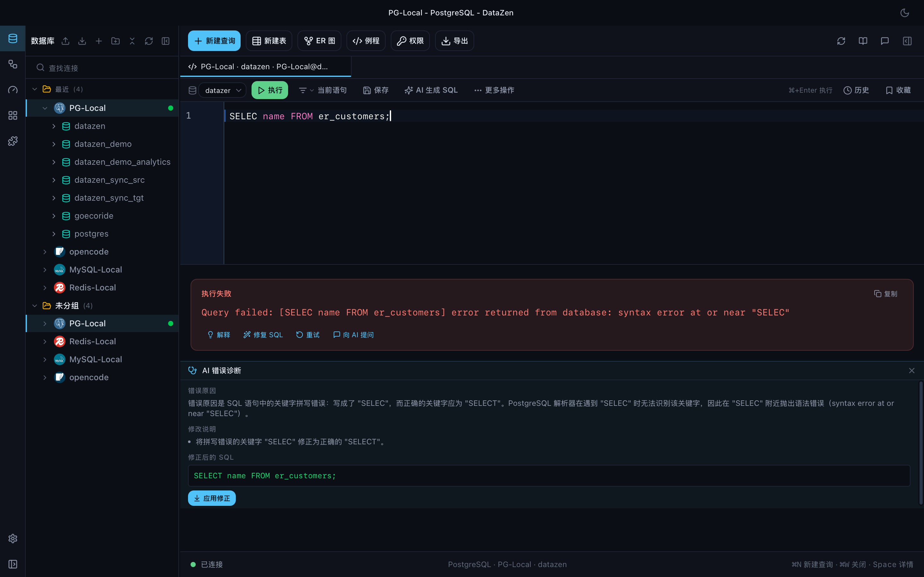Collapse PG-Local under 最近
This screenshot has width=924, height=577.
pos(45,108)
